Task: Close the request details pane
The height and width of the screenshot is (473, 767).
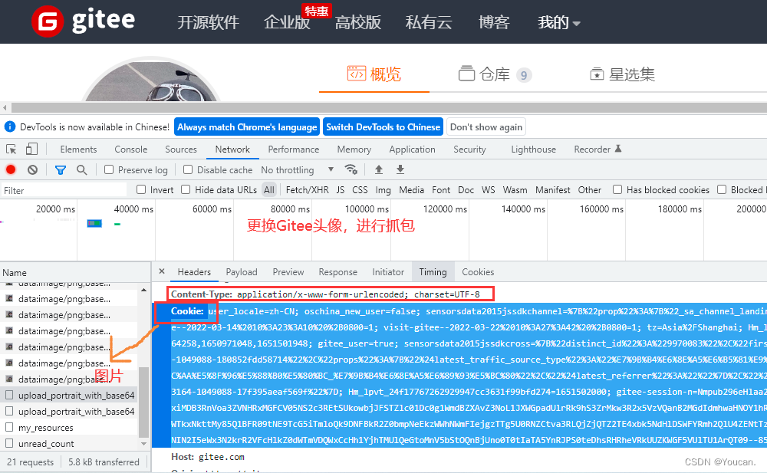Action: (162, 271)
